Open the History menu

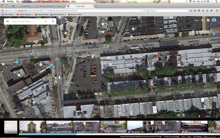click(x=37, y=1)
